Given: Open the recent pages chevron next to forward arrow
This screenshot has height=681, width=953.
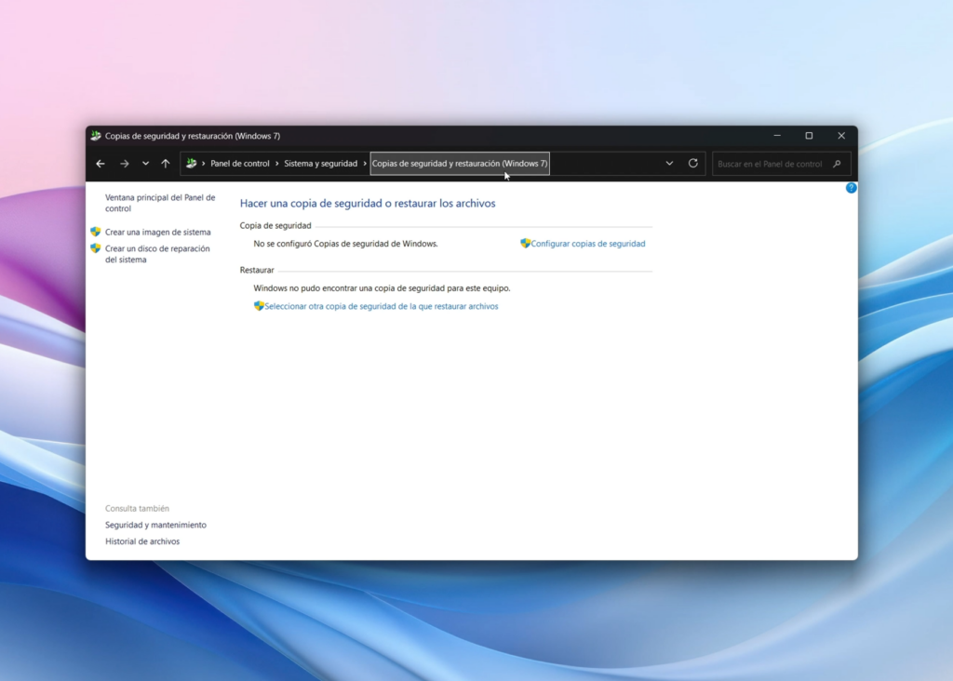Looking at the screenshot, I should point(145,164).
